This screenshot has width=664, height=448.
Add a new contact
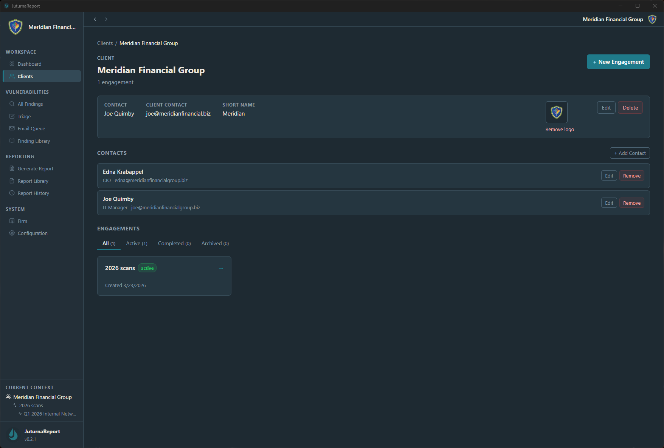tap(630, 153)
